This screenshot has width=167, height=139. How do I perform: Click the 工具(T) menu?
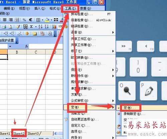tap(70, 8)
